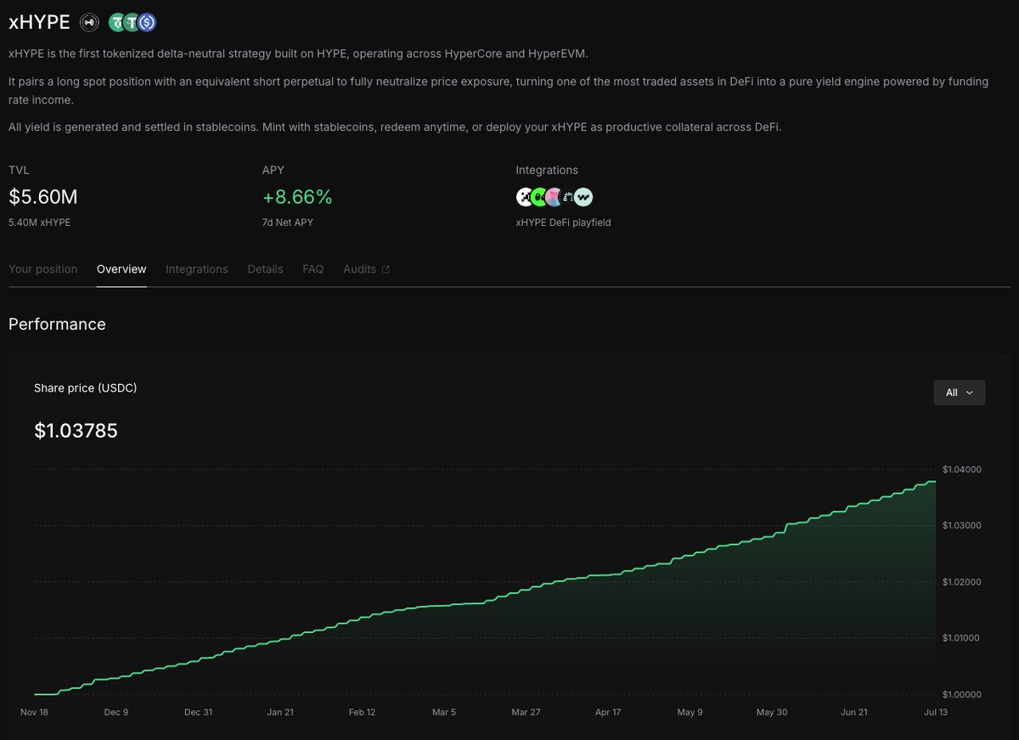Click the Nov 18 x-axis date
1019x740 pixels.
(34, 712)
